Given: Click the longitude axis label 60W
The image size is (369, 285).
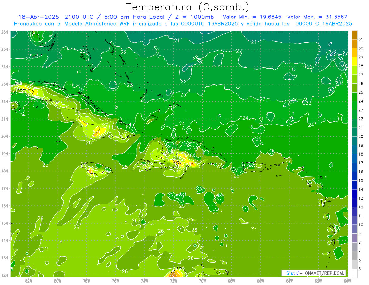Looking at the screenshot, I should point(347,281).
